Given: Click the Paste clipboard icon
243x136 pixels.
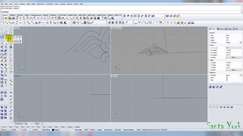Looking at the screenshot, I should pyautogui.click(x=27, y=18).
